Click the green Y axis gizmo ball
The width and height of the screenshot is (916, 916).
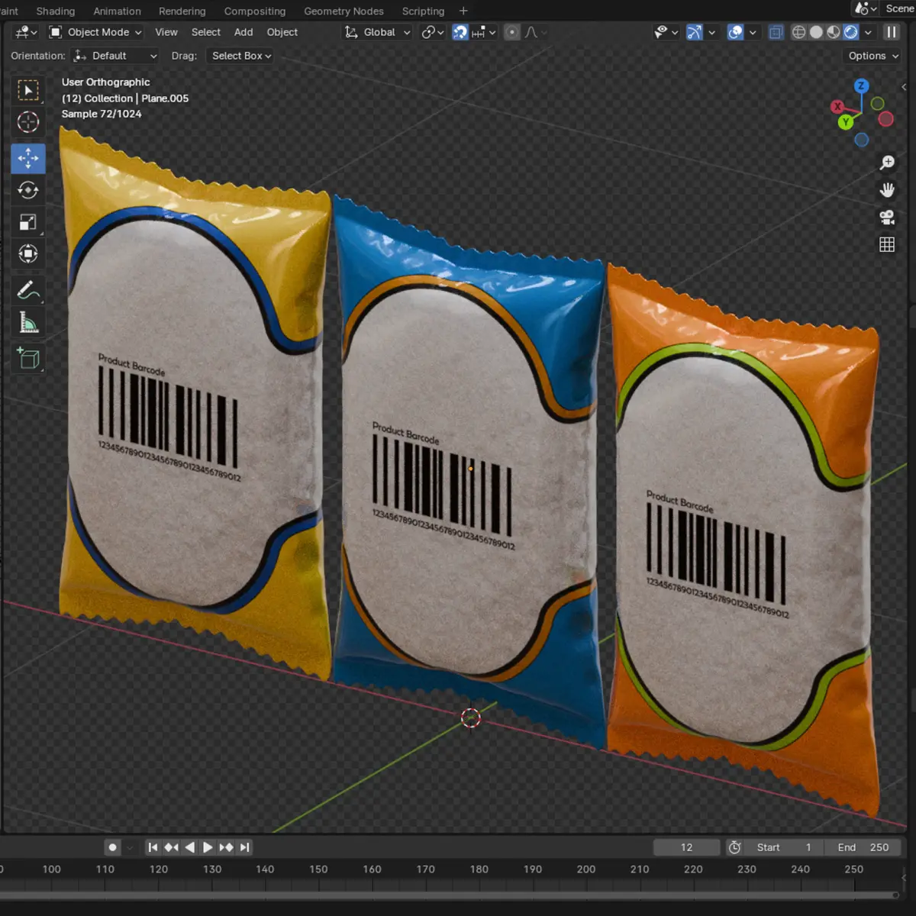pyautogui.click(x=845, y=122)
